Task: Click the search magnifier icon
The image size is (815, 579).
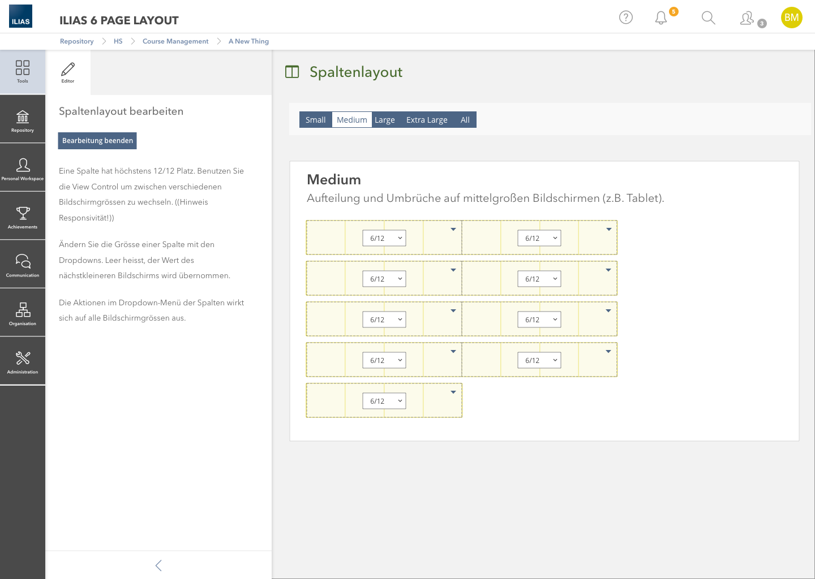Action: 708,18
